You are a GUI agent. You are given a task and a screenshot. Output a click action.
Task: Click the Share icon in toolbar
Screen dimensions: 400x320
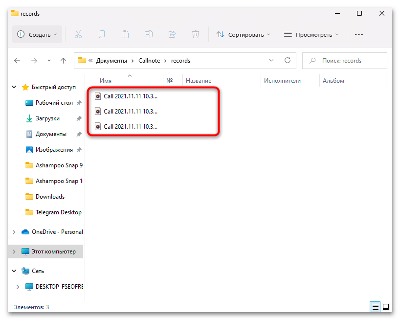tap(172, 34)
